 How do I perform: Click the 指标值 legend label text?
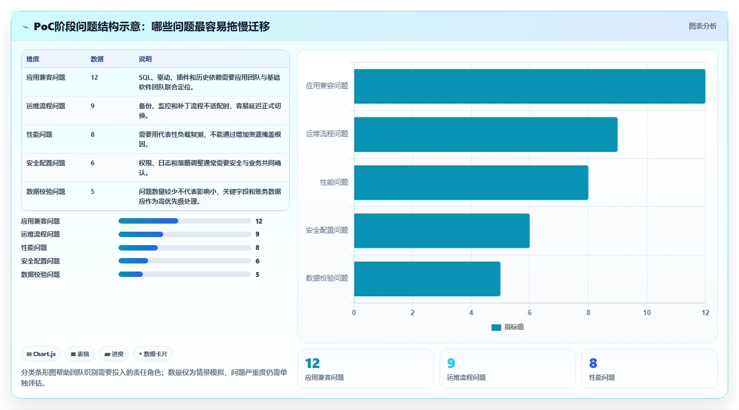click(x=514, y=327)
